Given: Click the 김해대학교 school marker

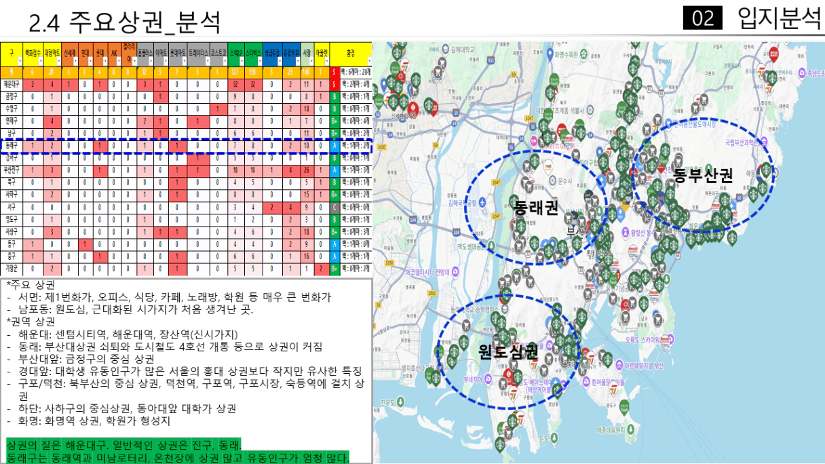Looking at the screenshot, I should pos(446,50).
